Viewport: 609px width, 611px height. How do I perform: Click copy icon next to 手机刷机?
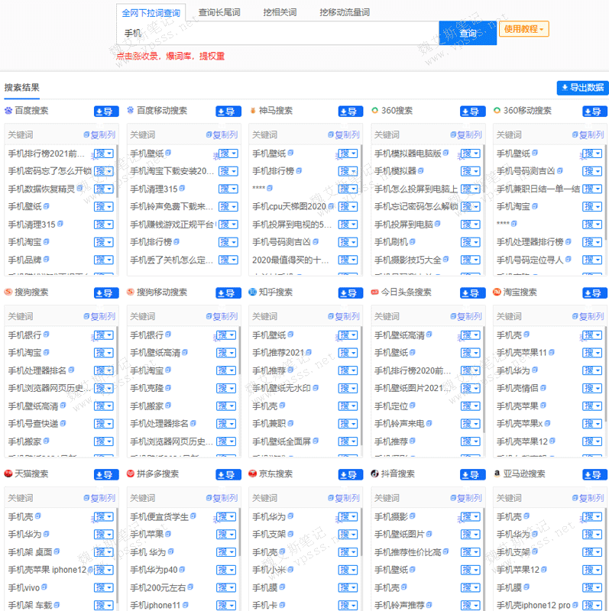414,241
